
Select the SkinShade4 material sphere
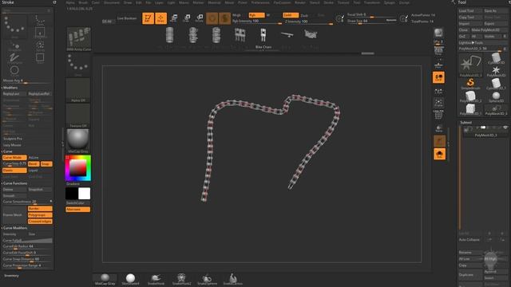click(x=130, y=279)
